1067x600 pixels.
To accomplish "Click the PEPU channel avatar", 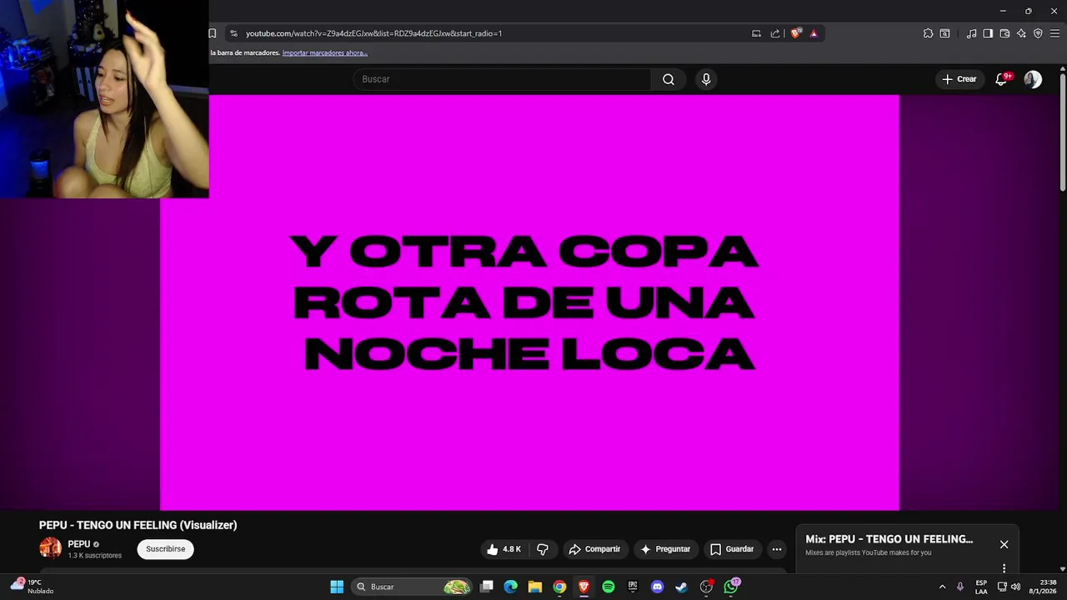I will pyautogui.click(x=50, y=548).
